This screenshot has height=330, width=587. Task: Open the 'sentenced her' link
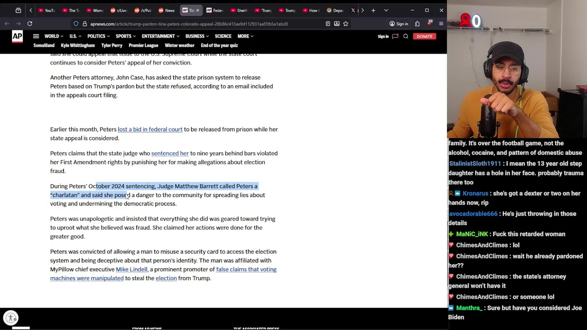tap(170, 153)
